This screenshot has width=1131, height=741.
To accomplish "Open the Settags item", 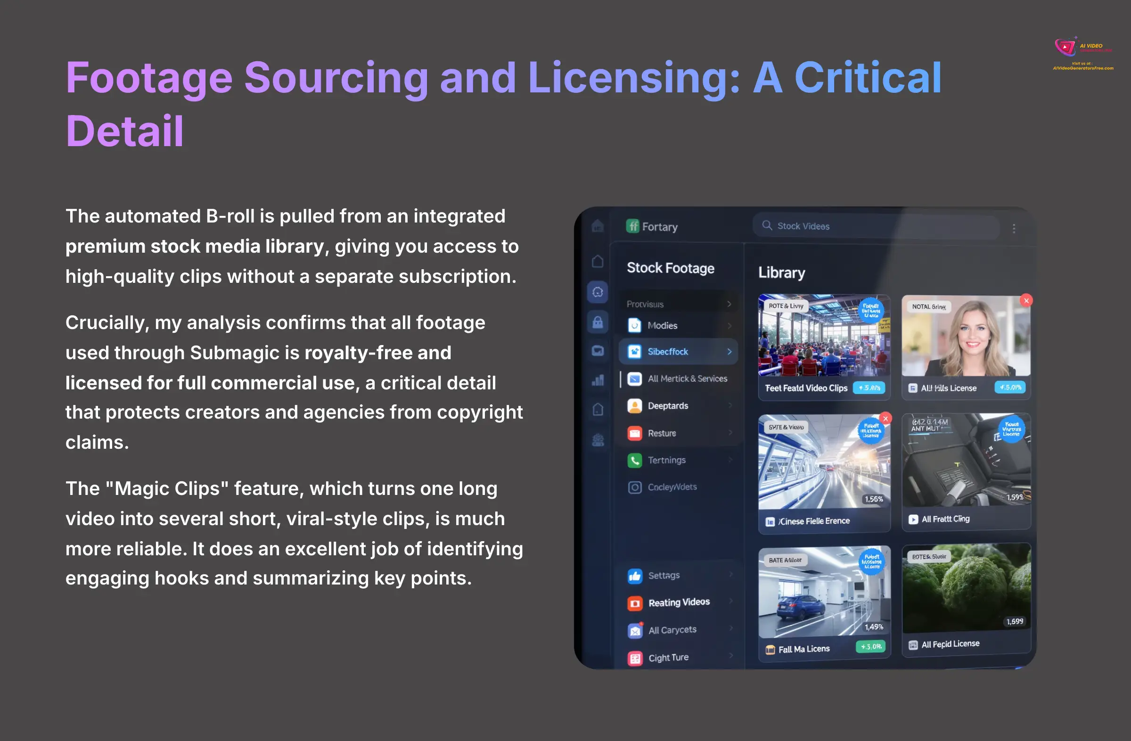I will click(679, 576).
